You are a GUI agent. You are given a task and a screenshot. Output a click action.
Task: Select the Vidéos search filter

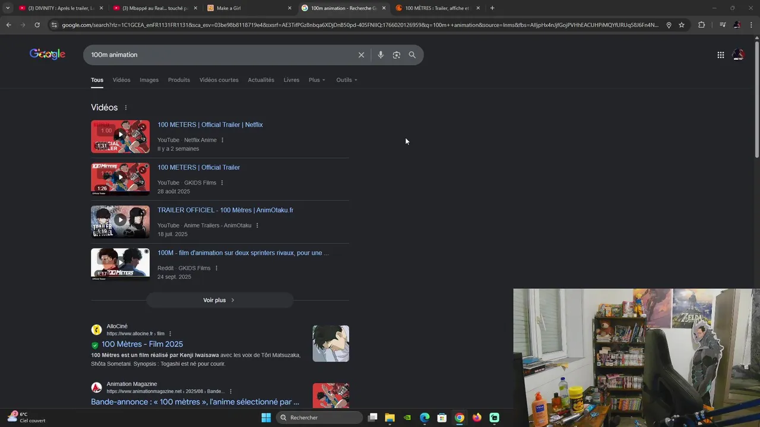click(121, 80)
